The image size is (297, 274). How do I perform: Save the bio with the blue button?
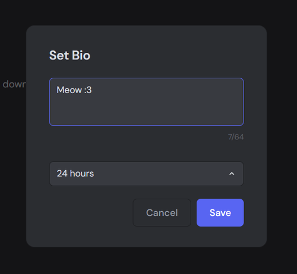(220, 212)
